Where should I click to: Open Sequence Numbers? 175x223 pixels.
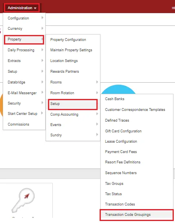click(137, 173)
